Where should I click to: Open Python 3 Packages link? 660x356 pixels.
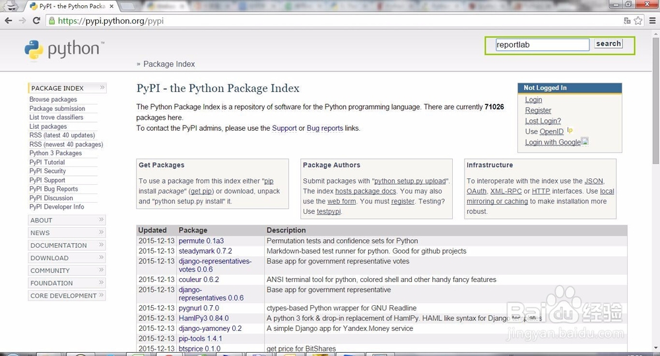coord(55,153)
